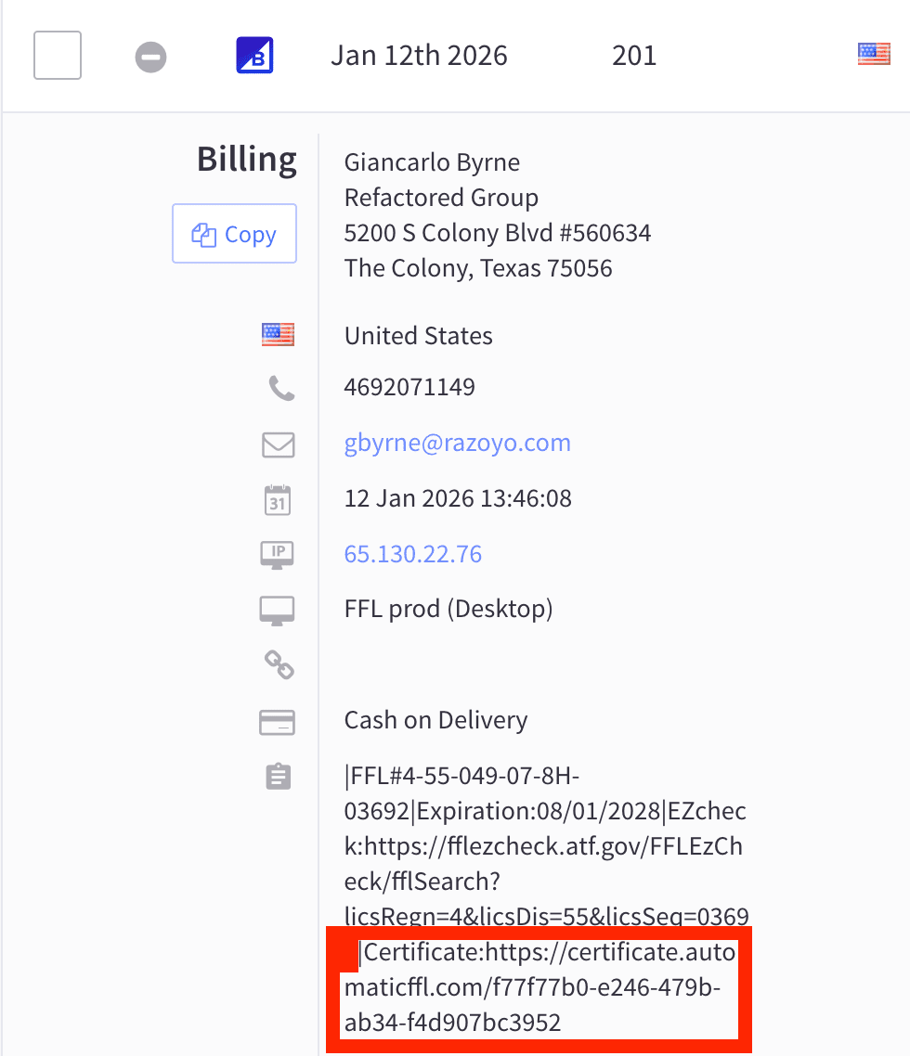Click the chain link referrer icon
This screenshot has width=910, height=1056.
pyautogui.click(x=279, y=663)
